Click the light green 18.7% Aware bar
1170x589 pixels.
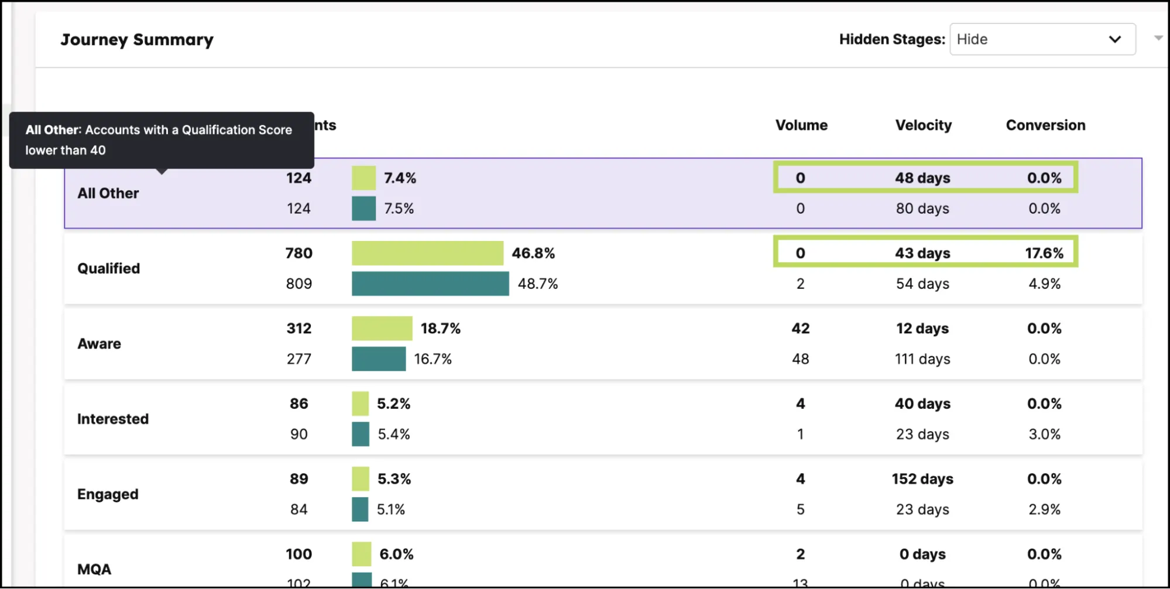click(x=382, y=329)
